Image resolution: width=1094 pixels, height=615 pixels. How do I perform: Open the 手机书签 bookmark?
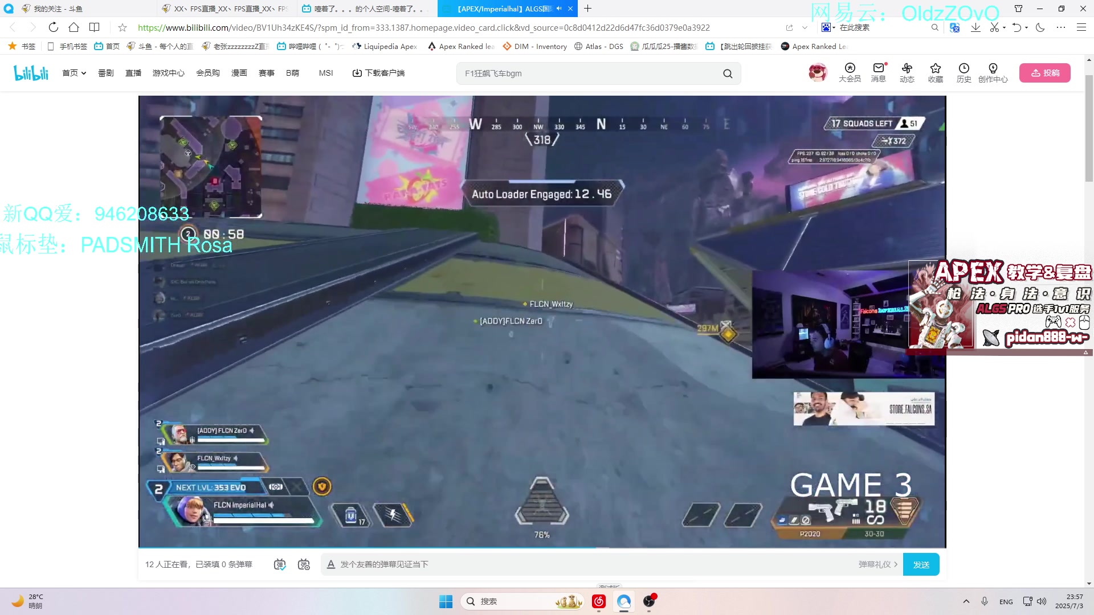click(67, 46)
